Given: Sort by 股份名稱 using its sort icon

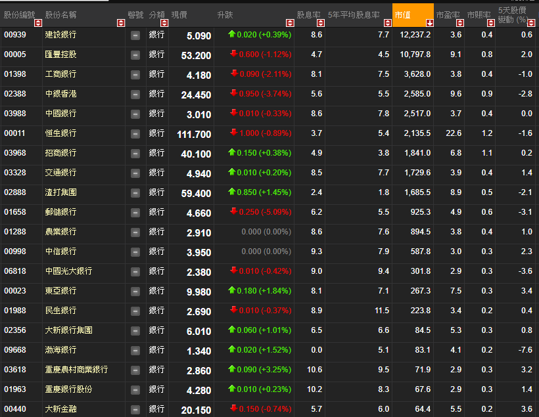Looking at the screenshot, I should (121, 23).
